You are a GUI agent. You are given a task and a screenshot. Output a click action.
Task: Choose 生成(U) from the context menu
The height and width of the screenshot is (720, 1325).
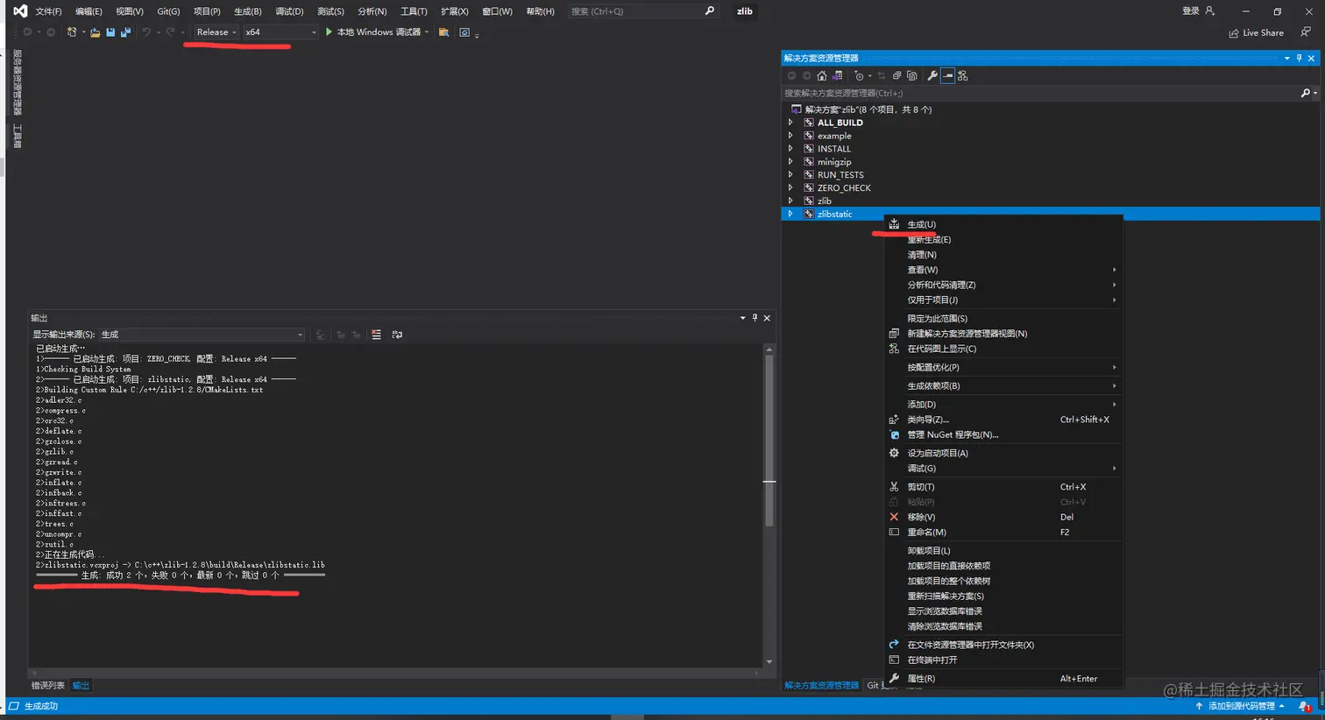click(1003, 224)
